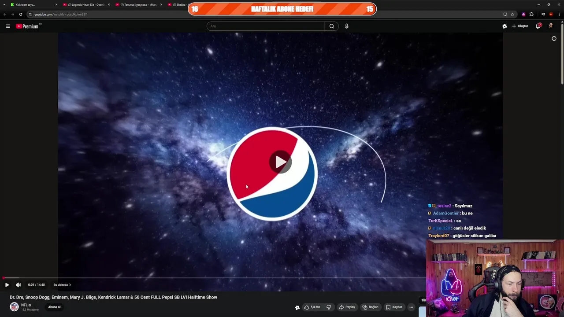This screenshot has width=564, height=317.
Task: Switch to the 'Kick team says' tab
Action: click(x=30, y=5)
